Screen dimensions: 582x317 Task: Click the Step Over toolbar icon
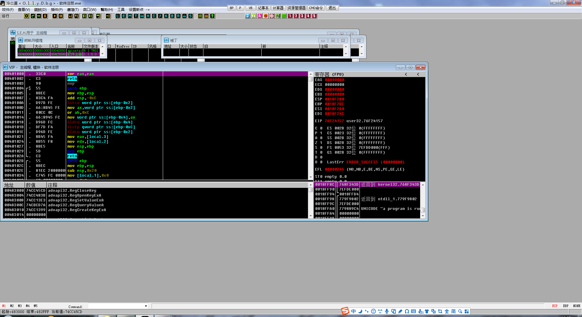click(x=76, y=16)
